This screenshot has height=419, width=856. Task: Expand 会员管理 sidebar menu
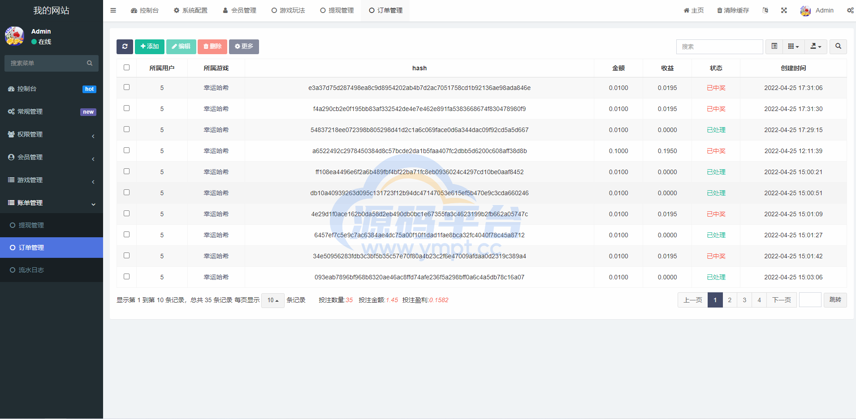pos(52,157)
